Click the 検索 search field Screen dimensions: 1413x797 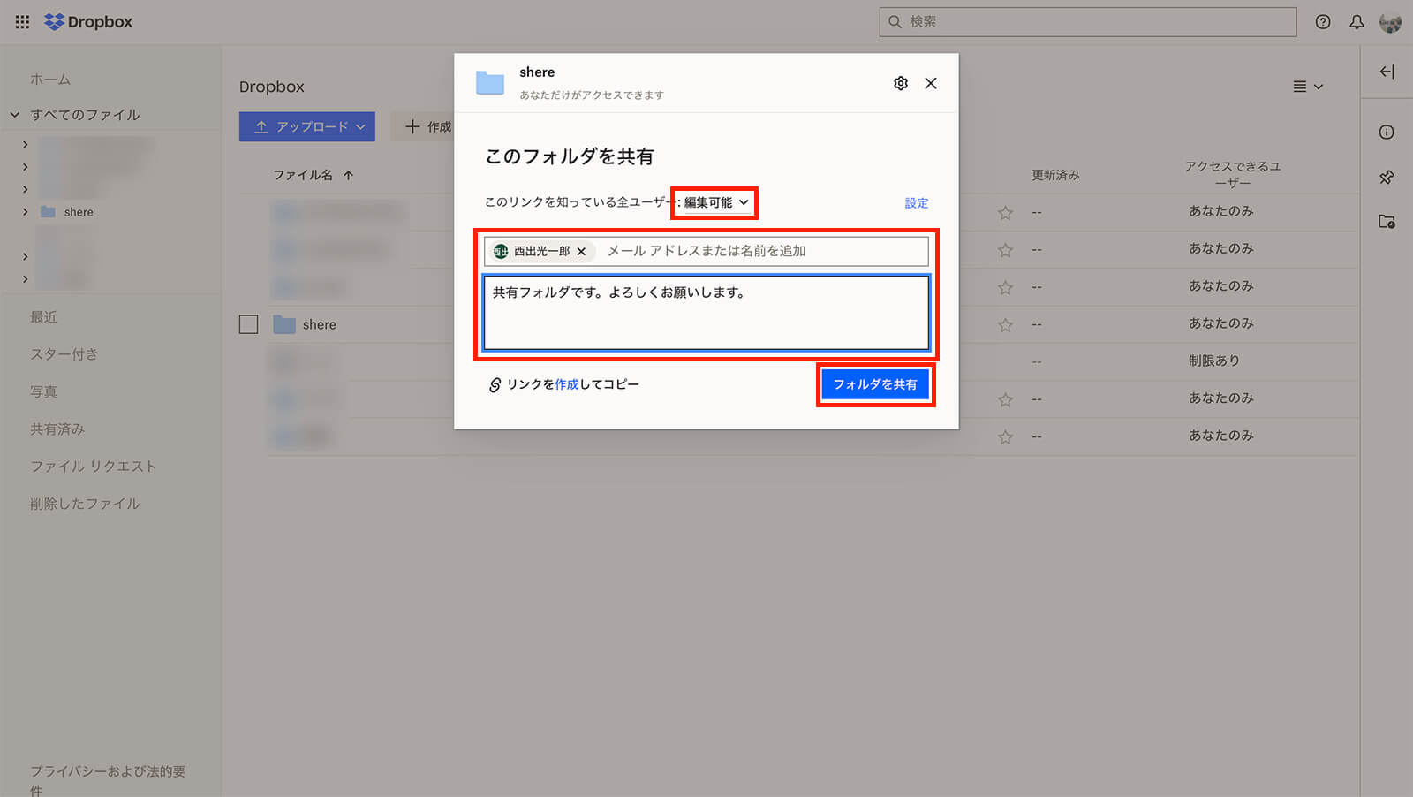tap(1088, 22)
